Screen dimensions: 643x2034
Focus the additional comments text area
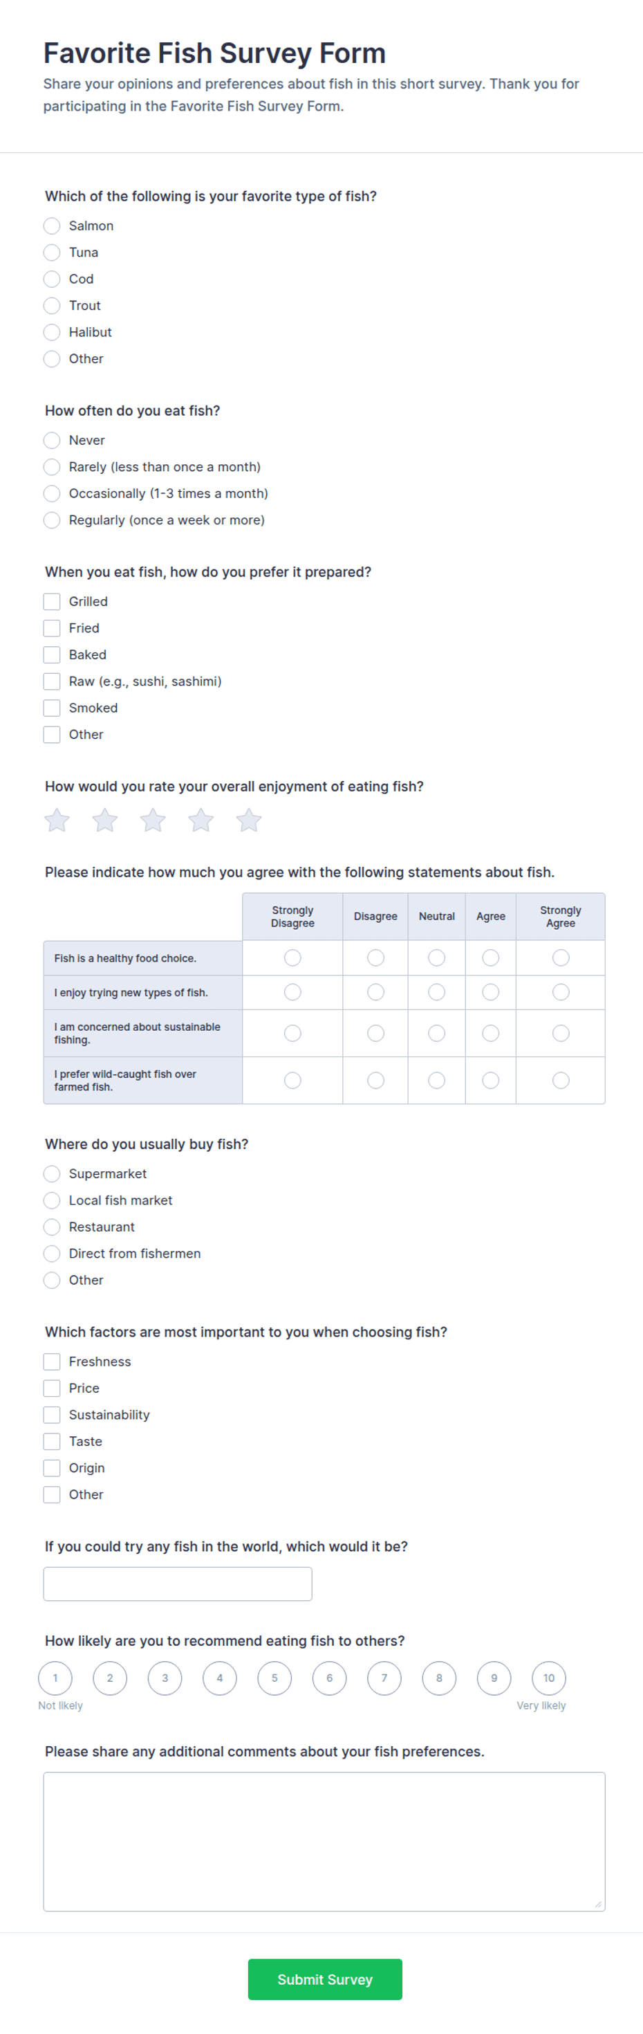(324, 1842)
